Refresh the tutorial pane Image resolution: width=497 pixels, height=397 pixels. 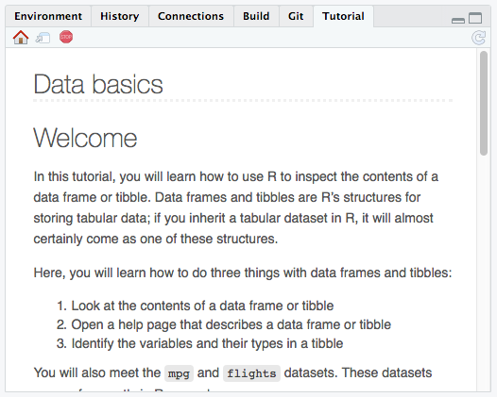point(478,38)
